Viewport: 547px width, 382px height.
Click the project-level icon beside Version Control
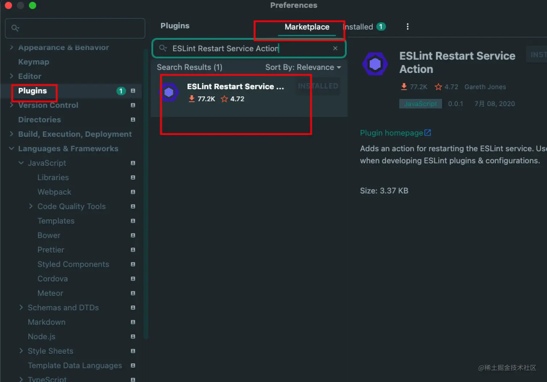pos(133,105)
